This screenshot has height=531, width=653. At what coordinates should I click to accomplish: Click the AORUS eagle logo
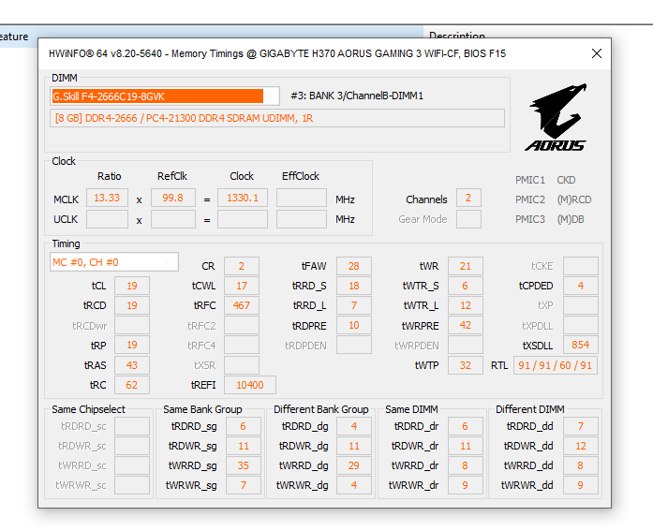[557, 117]
